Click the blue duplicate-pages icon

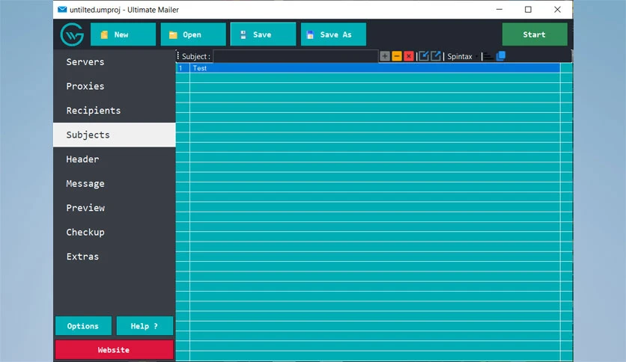(x=501, y=56)
